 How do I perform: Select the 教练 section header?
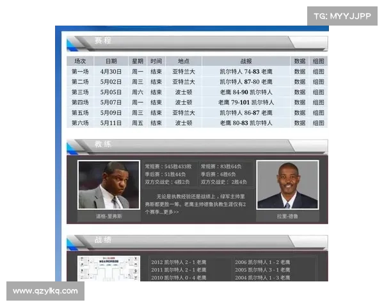click(x=104, y=145)
